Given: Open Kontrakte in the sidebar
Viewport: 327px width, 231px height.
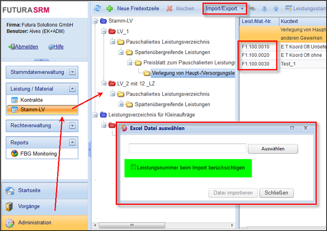Looking at the screenshot, I should pyautogui.click(x=31, y=100).
